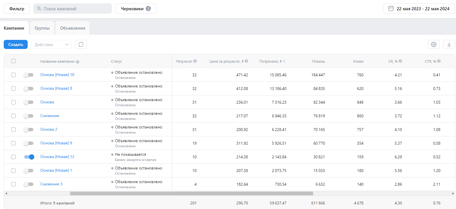
Task: Click left arrow of horizontal scrollbar
Action: pos(6,193)
